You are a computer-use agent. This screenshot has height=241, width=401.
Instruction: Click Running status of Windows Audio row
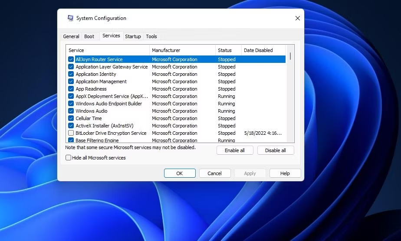227,111
